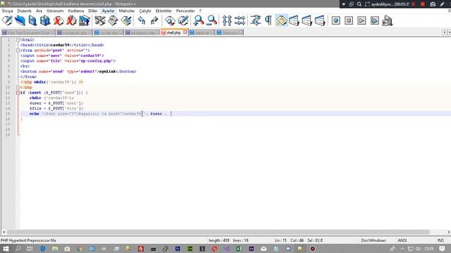Click the Close All toolbar icon
451x253 pixels.
pos(71,20)
